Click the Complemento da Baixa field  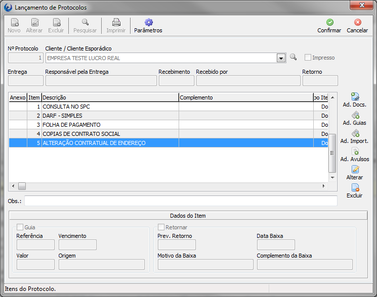305,264
